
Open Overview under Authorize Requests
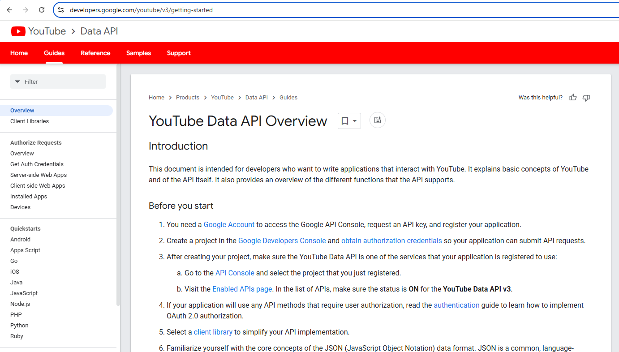pyautogui.click(x=22, y=154)
